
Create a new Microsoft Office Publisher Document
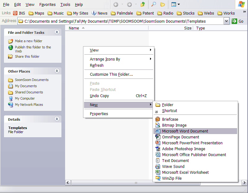coord(195,155)
